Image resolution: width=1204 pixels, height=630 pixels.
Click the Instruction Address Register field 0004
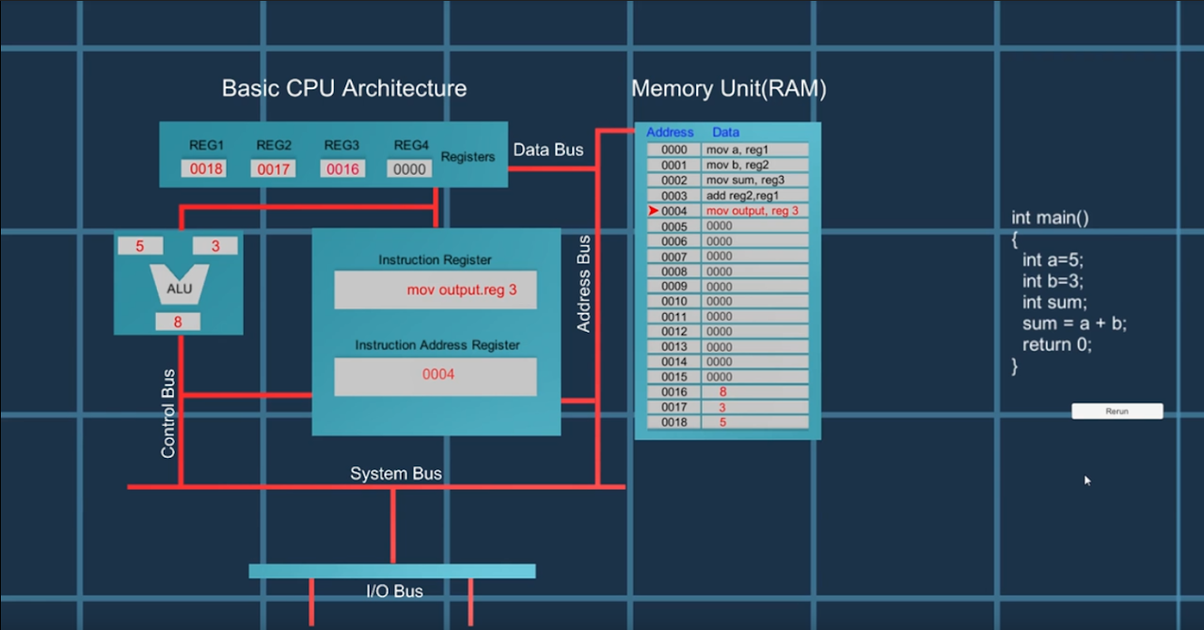pyautogui.click(x=436, y=376)
